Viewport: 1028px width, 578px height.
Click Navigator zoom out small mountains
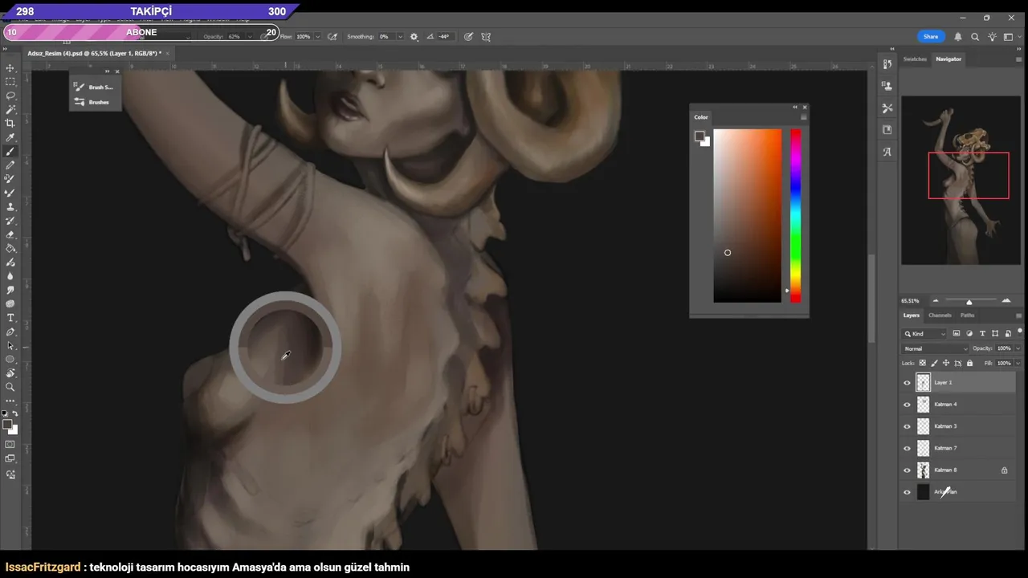coord(935,301)
